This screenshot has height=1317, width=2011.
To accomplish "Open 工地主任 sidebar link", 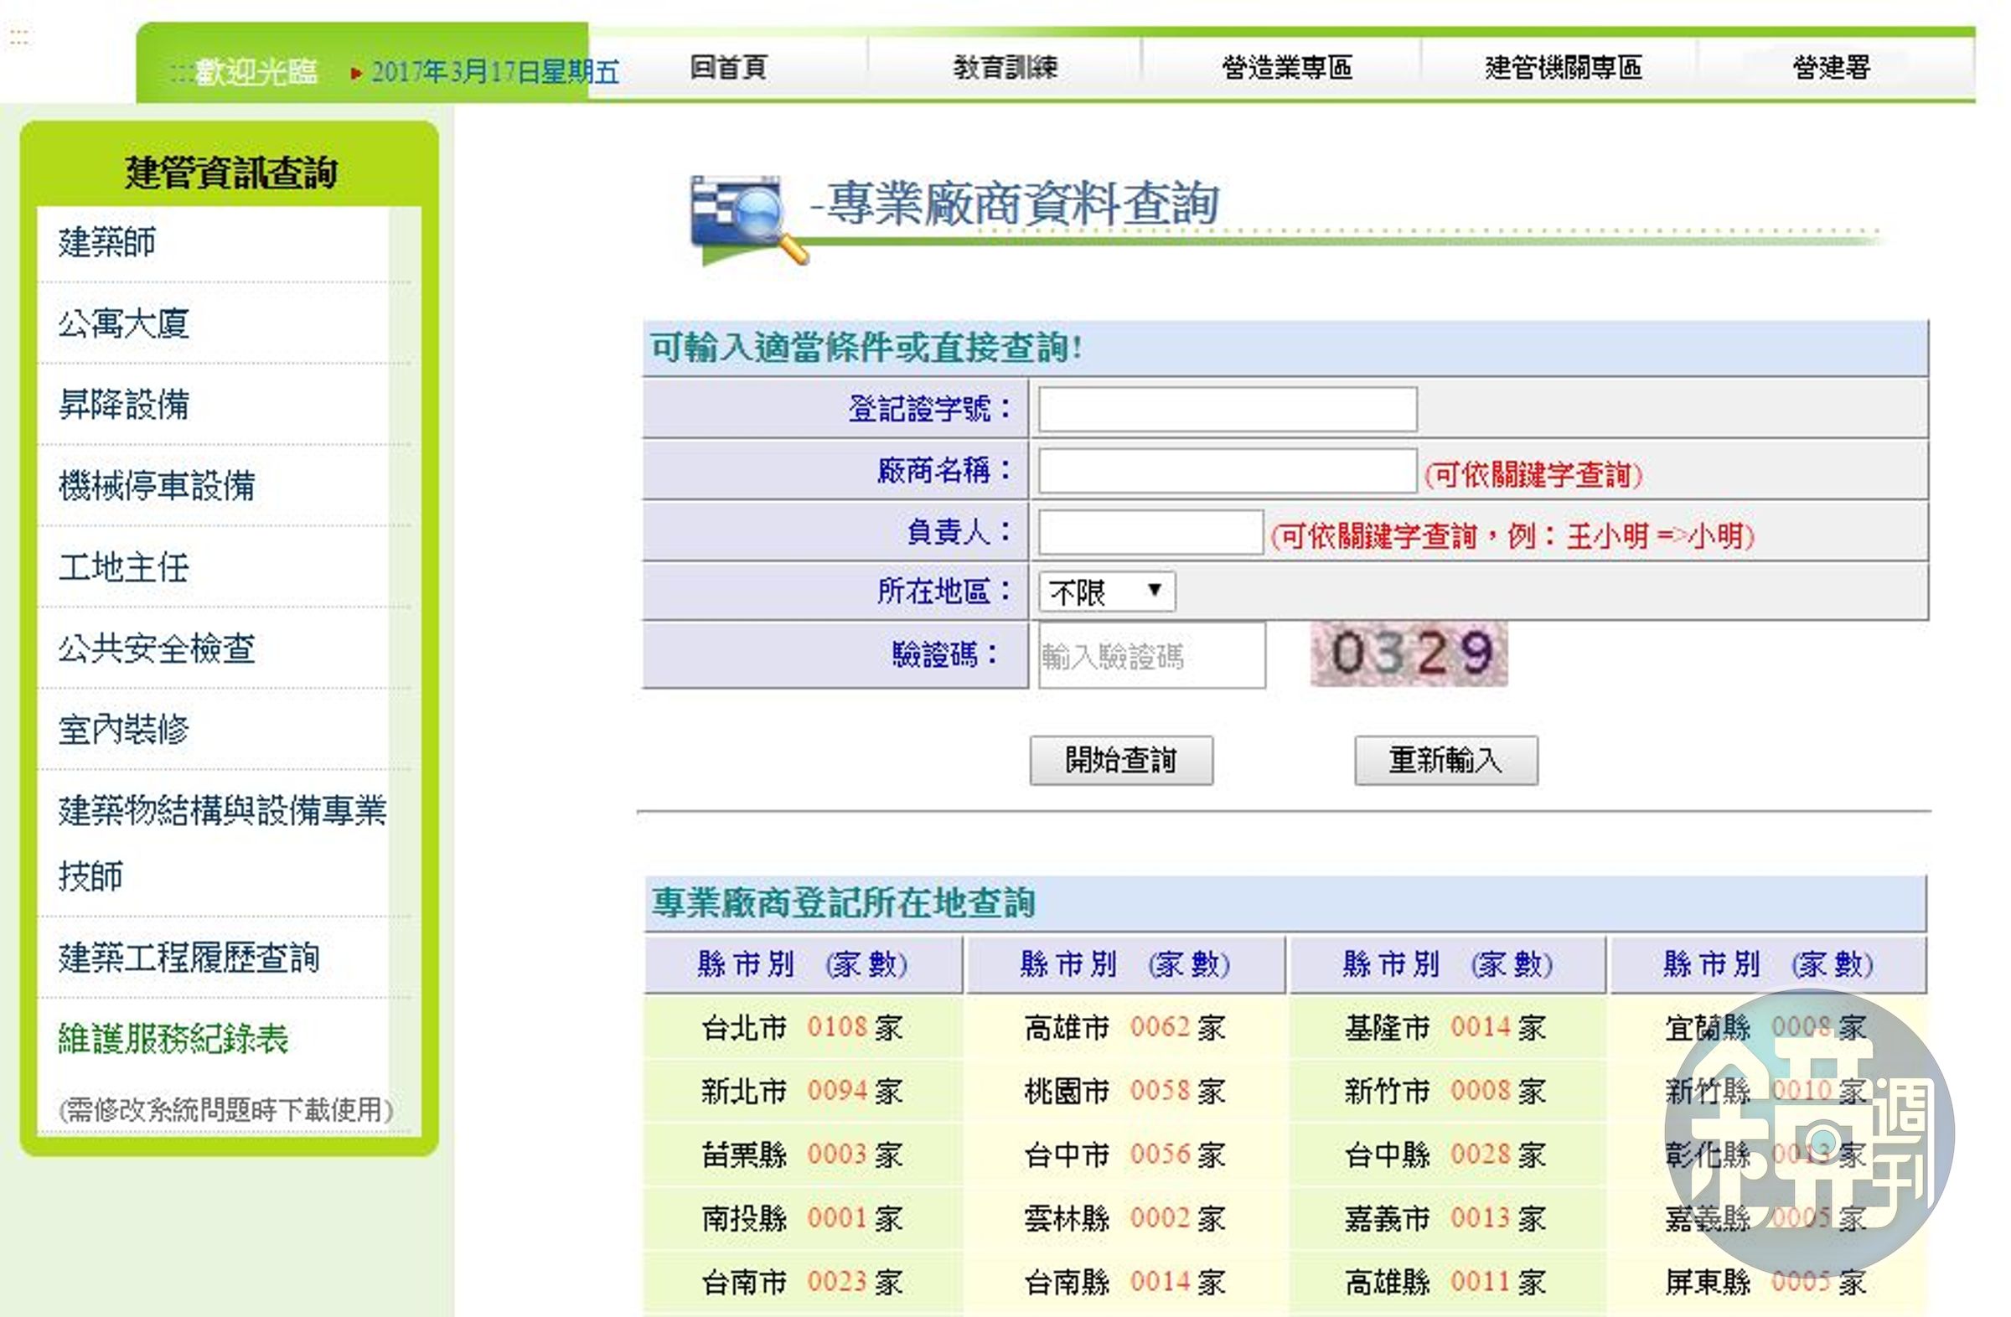I will [123, 567].
